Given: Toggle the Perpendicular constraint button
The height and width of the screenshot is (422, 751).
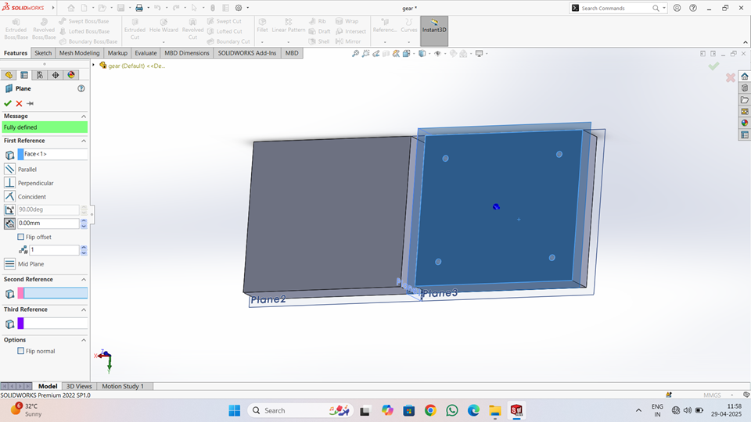Looking at the screenshot, I should pos(9,183).
